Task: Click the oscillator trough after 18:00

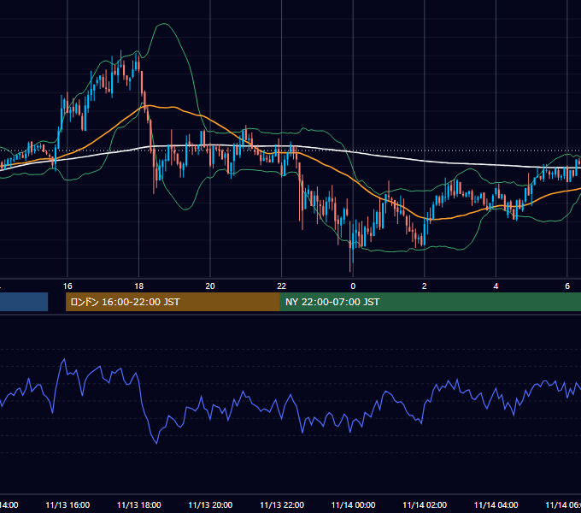Action: 156,443
